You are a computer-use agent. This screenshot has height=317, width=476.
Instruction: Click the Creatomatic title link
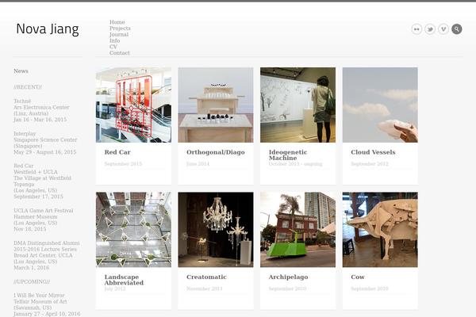coord(206,277)
